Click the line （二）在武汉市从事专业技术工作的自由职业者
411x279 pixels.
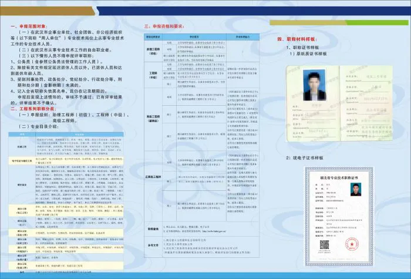66,50
